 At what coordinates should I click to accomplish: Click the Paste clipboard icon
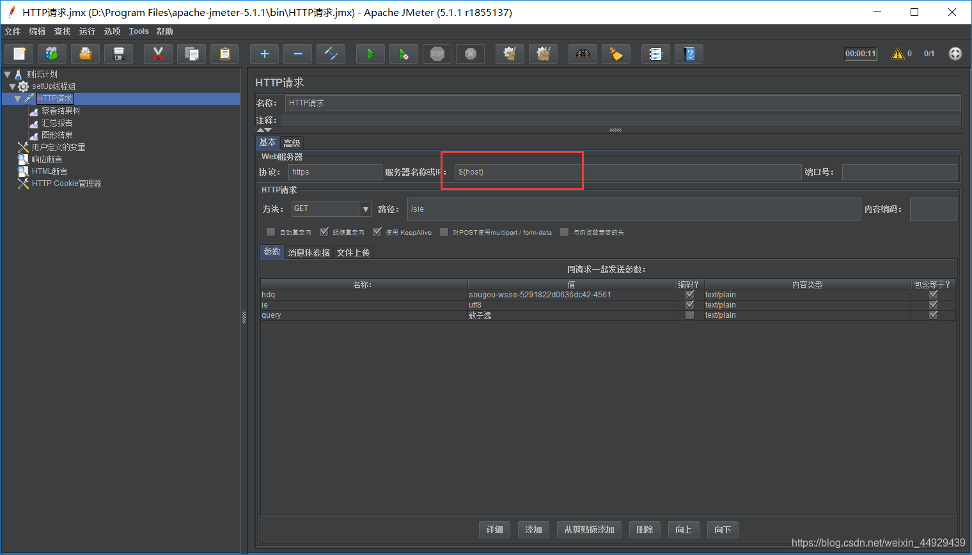coord(224,54)
